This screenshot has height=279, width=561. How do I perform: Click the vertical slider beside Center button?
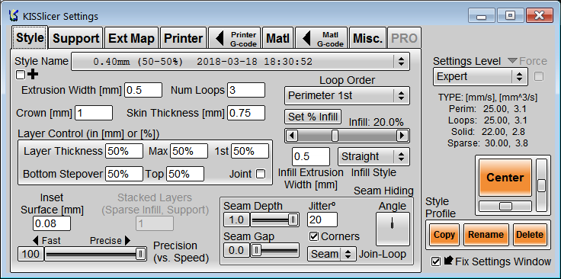tap(542, 184)
